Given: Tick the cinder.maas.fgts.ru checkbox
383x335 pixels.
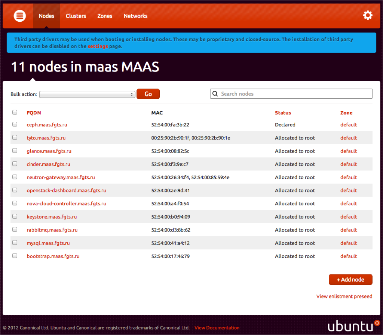Looking at the screenshot, I should click(15, 164).
